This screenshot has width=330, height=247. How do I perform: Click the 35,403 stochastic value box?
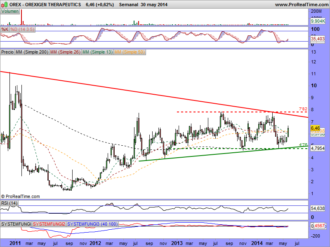point(318,39)
